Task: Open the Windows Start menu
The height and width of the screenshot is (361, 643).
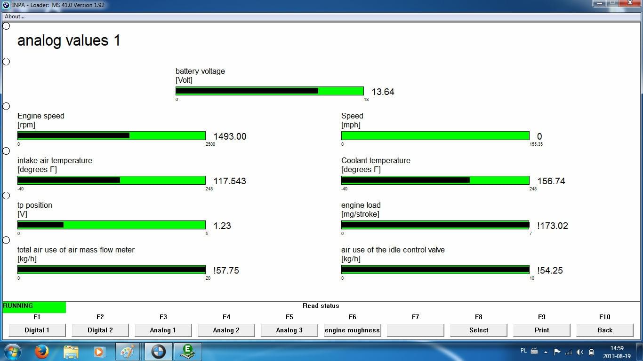Action: (13, 352)
